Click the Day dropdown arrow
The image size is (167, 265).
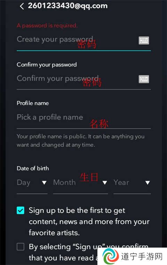coord(44,183)
